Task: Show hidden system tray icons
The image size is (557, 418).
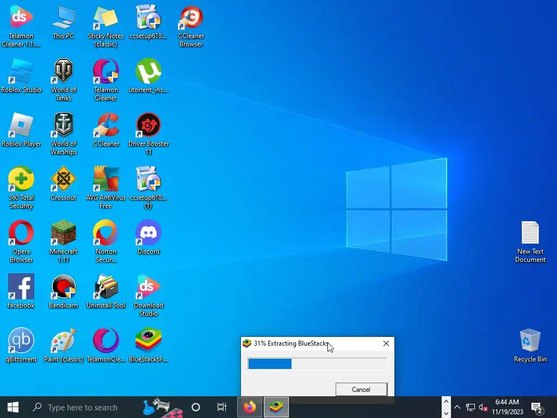Action: pos(457,407)
